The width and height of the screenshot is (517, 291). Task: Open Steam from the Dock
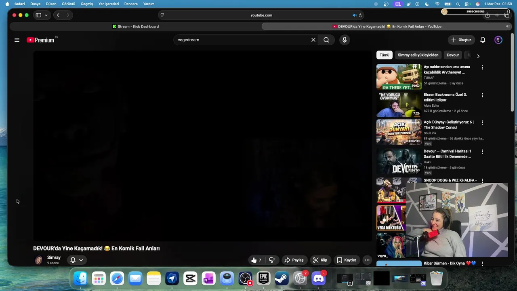(282, 278)
